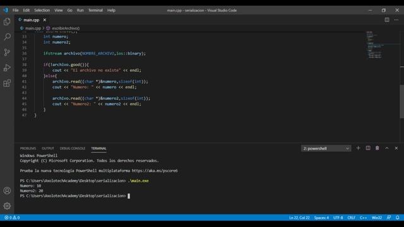Maximize the panel with chevron up
404x227 pixels.
tap(387, 148)
